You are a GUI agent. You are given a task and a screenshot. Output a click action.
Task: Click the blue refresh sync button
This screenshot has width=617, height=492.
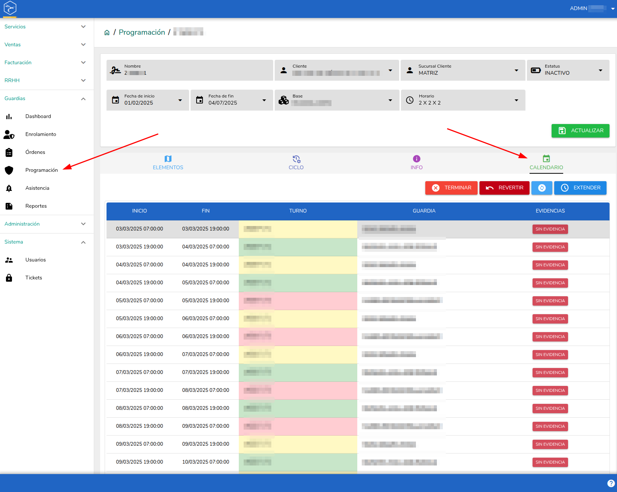pyautogui.click(x=542, y=188)
